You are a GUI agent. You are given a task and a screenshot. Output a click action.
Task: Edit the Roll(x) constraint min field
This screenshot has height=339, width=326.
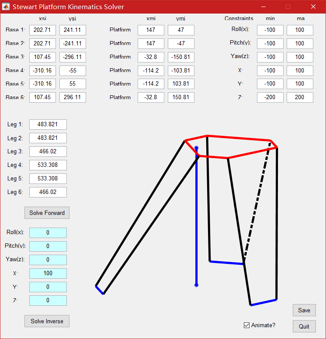[270, 30]
